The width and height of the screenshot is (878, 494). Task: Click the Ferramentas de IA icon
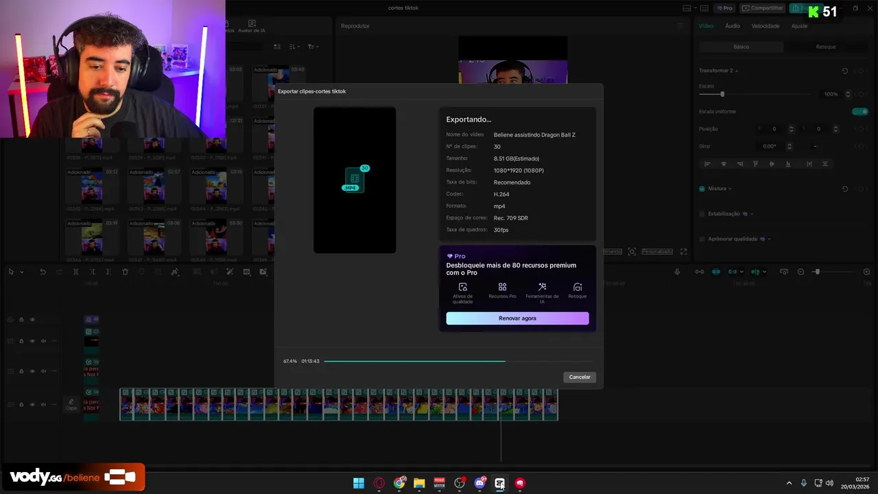coord(542,287)
